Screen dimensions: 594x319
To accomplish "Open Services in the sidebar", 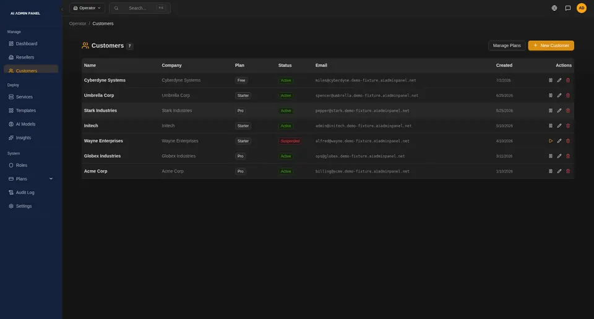I will coord(31,97).
